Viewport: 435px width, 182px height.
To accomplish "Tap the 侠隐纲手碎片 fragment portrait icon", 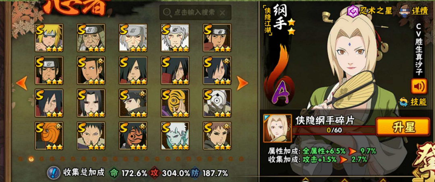I will click(x=278, y=128).
